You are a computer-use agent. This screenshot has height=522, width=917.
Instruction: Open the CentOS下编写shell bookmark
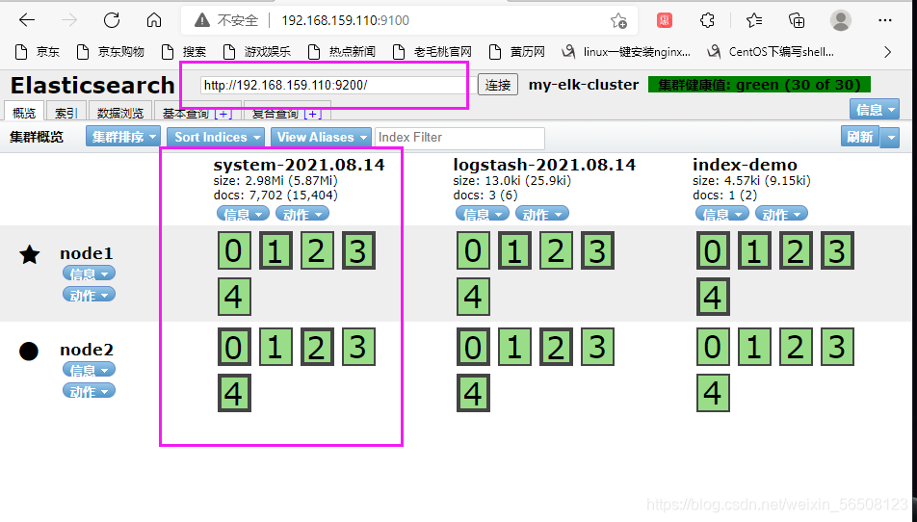[771, 52]
